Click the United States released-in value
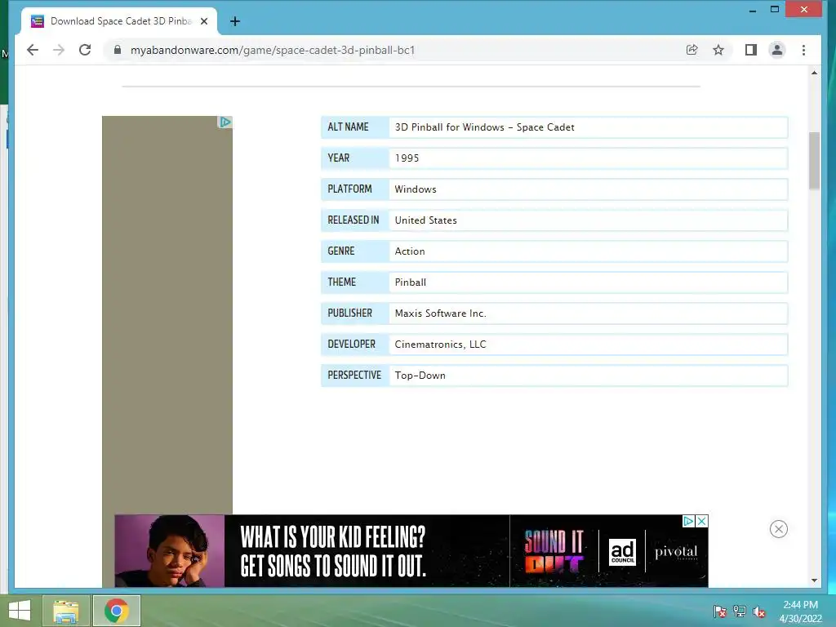Image resolution: width=836 pixels, height=627 pixels. click(425, 220)
